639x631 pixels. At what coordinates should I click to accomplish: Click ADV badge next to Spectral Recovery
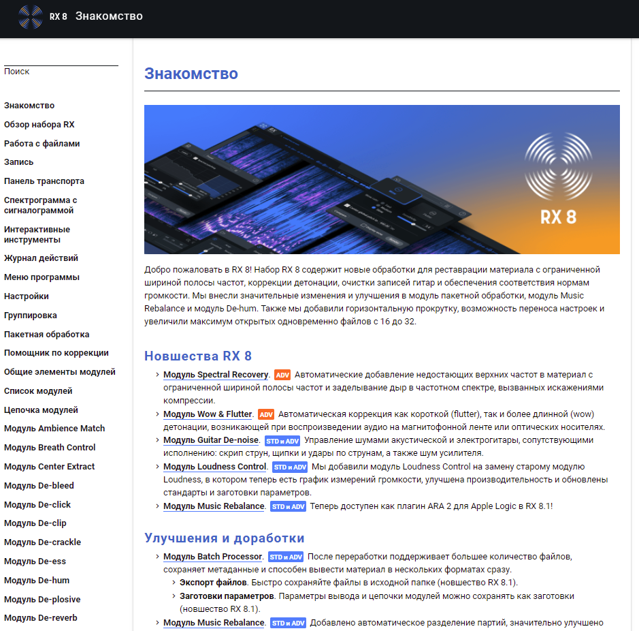(282, 375)
